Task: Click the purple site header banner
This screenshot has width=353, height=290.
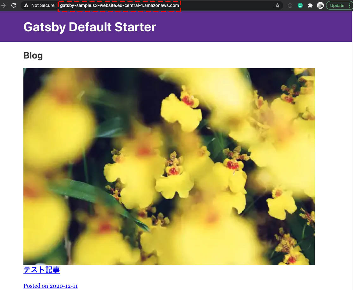Action: pos(253,27)
